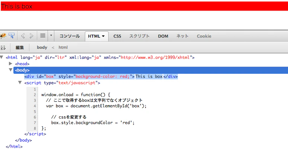Switch to the Cookie tab
The width and height of the screenshot is (288, 158).
204,36
